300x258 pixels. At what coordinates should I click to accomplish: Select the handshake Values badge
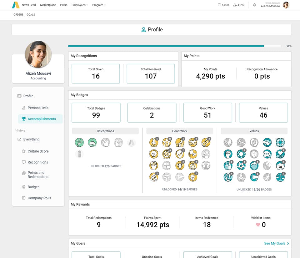[x=267, y=142]
